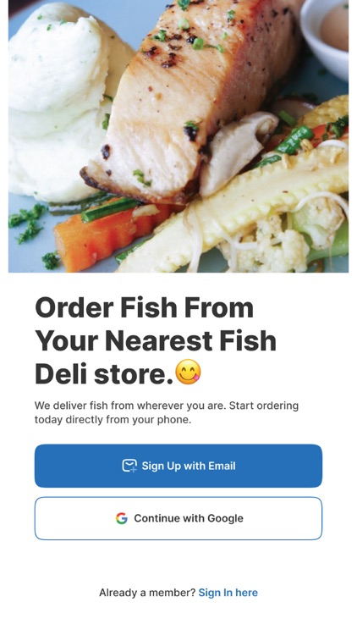Tap the "Deli store." headline text

tap(104, 373)
